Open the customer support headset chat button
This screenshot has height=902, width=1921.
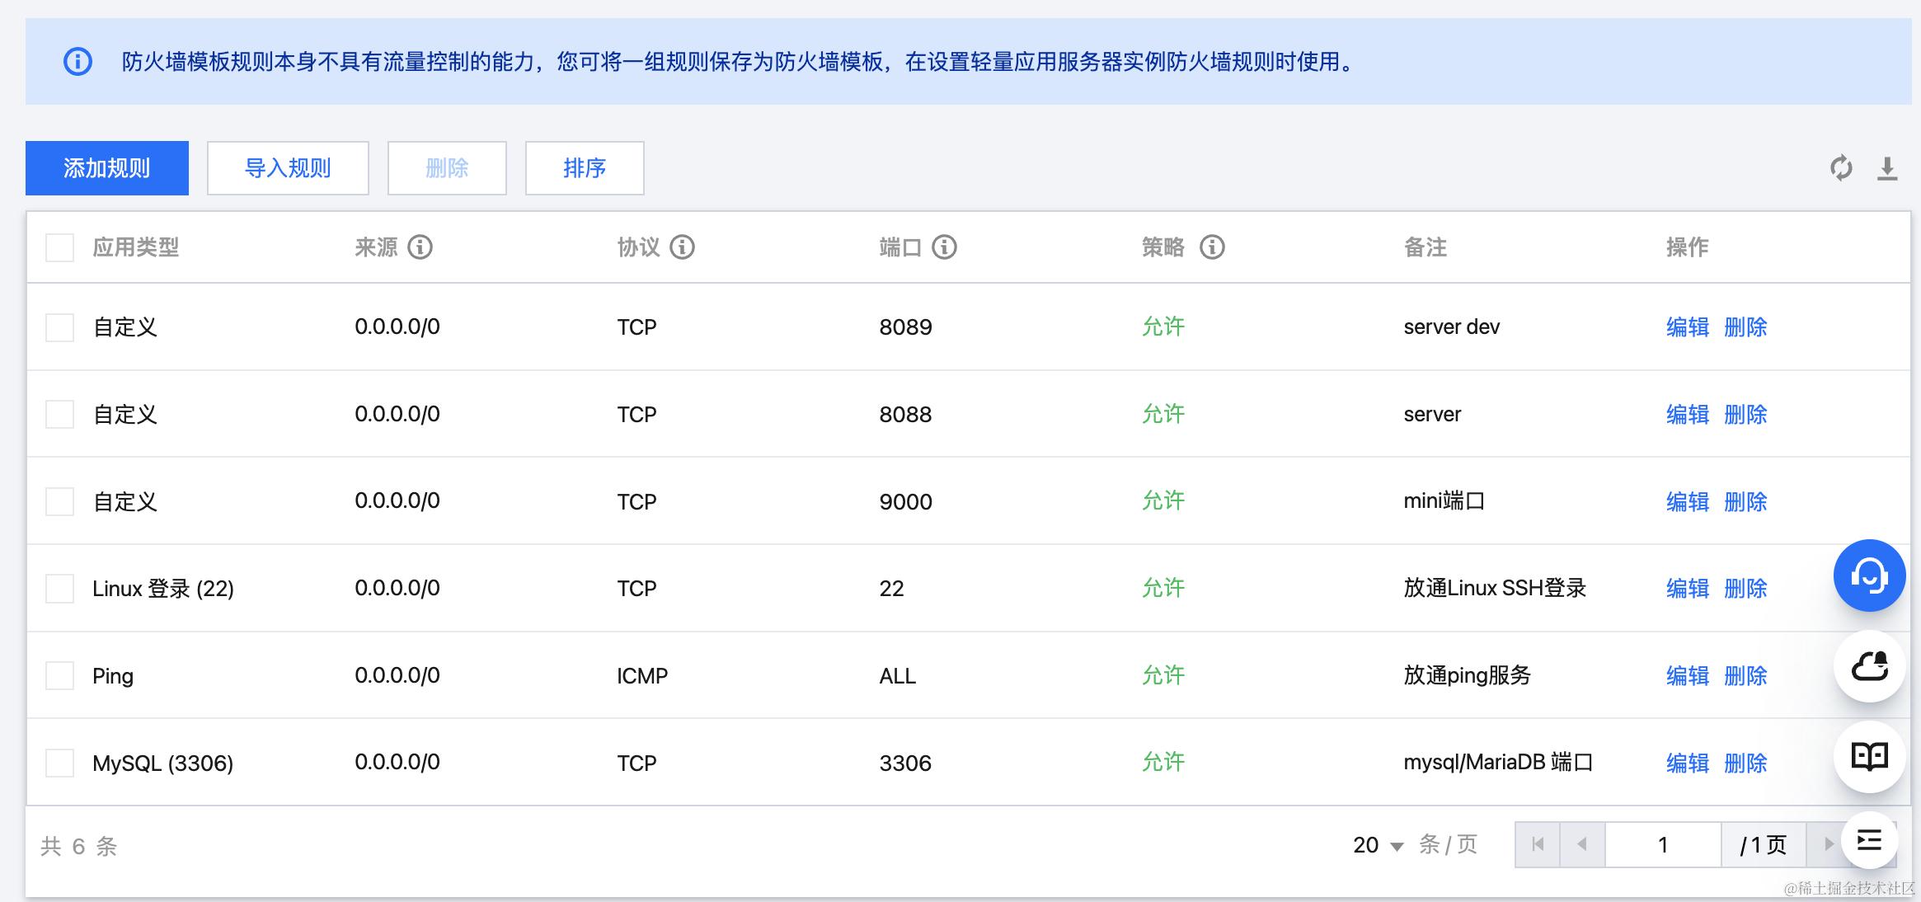(1869, 575)
